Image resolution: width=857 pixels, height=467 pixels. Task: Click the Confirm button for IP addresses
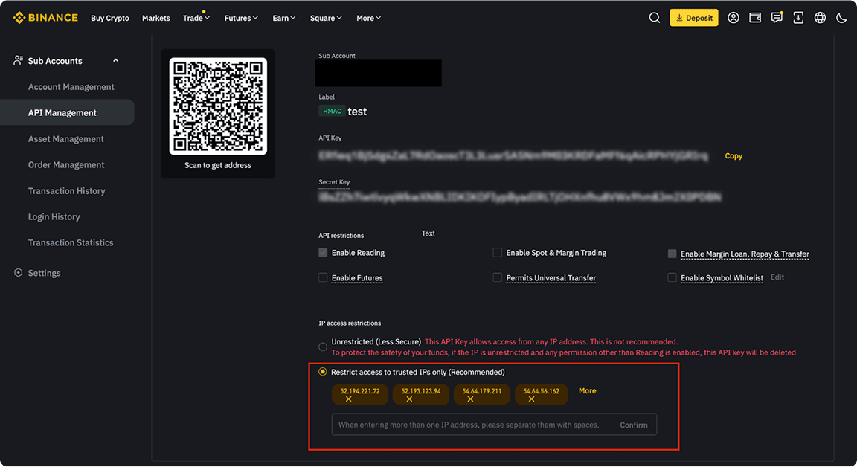(634, 424)
